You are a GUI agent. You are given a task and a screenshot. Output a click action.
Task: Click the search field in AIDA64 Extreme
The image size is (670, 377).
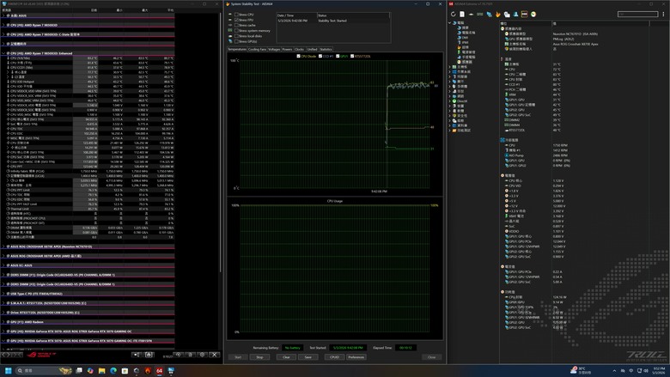pos(637,14)
